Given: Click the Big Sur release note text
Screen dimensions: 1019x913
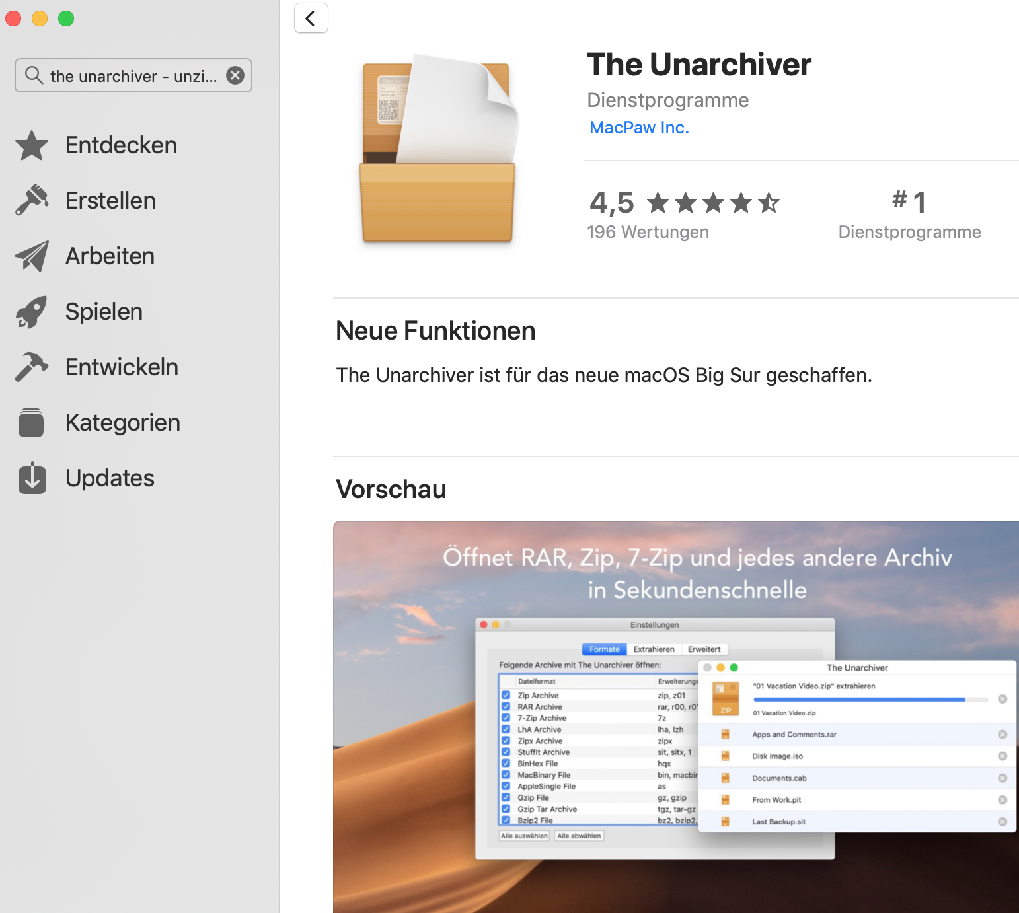Looking at the screenshot, I should tap(604, 375).
